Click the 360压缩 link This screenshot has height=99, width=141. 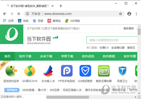tap(55, 90)
